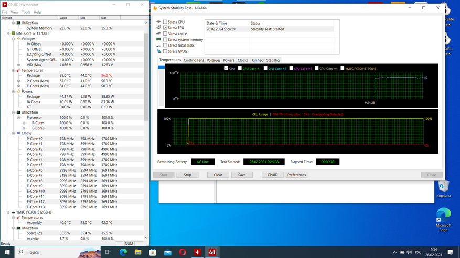460x258 pixels.
Task: Launch Microsoft Edge from the taskbar
Action: coord(123,252)
